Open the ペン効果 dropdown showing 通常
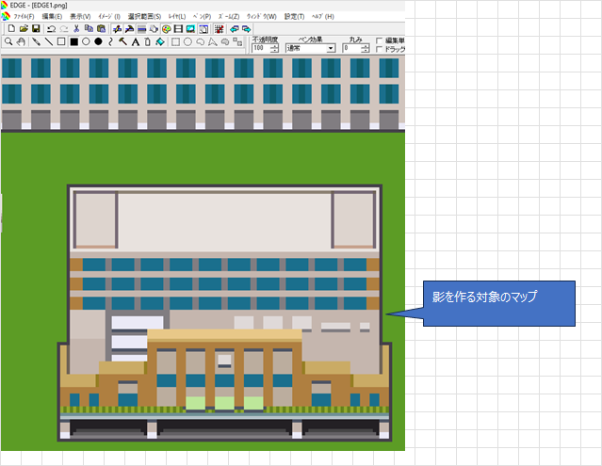 [x=310, y=48]
